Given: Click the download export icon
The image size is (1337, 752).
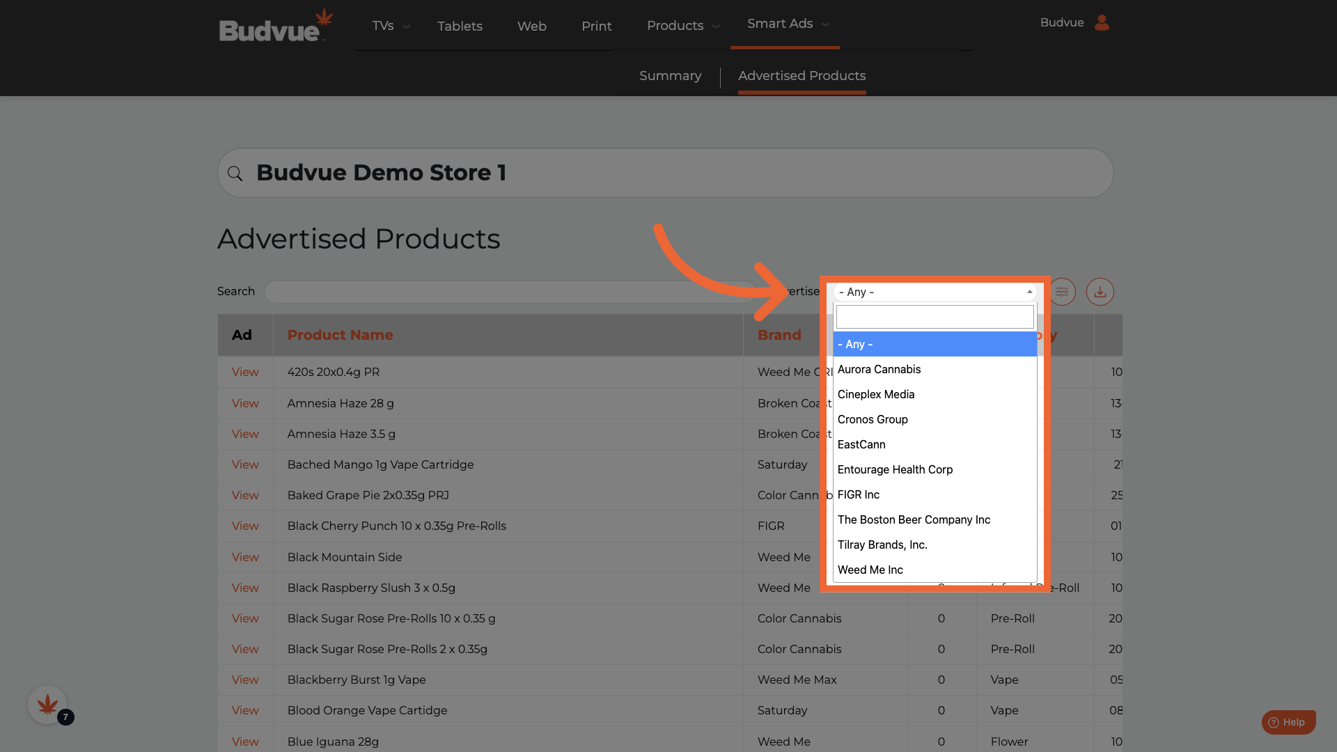Looking at the screenshot, I should pos(1100,292).
